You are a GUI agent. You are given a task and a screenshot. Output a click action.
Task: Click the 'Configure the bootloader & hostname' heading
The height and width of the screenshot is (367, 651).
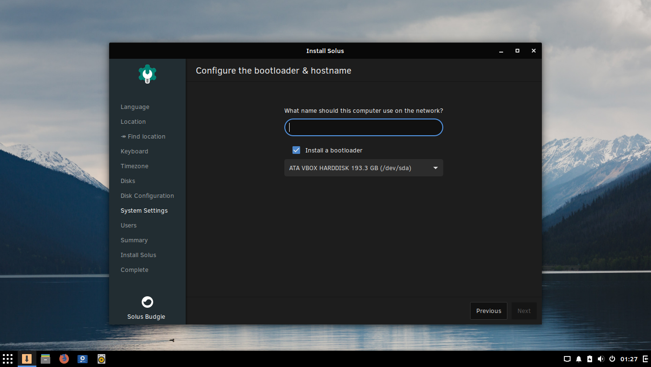273,71
